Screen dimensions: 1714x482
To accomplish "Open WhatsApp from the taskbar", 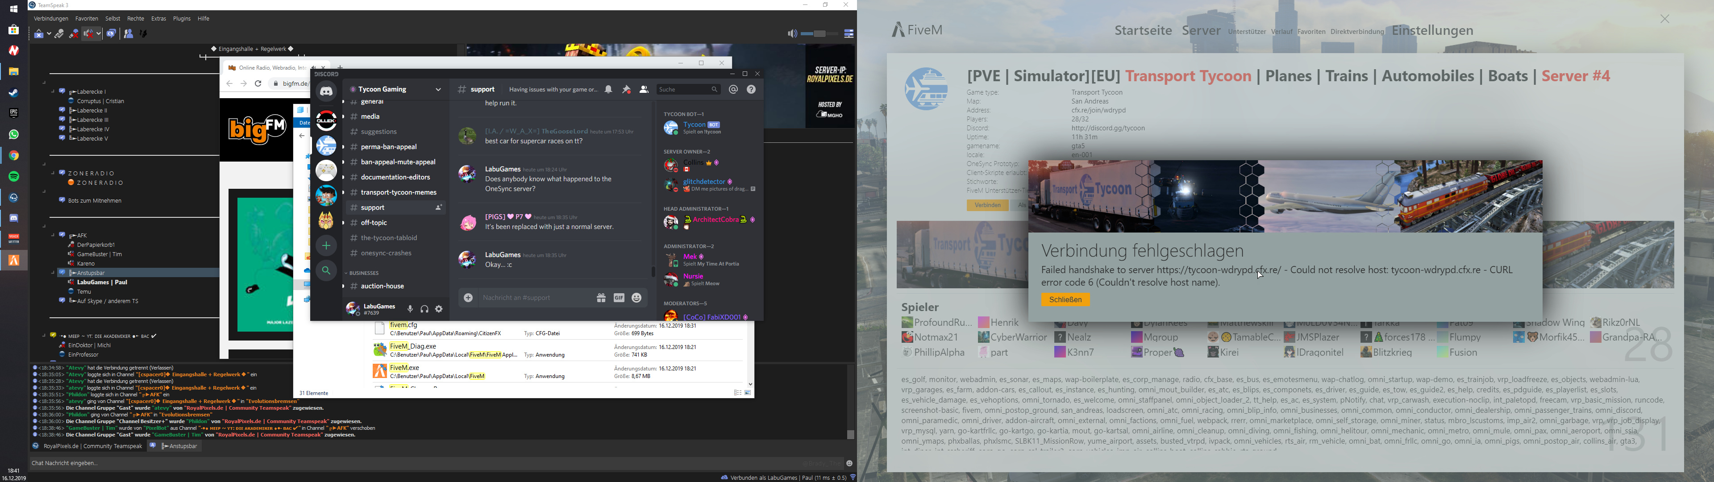I will click(13, 134).
